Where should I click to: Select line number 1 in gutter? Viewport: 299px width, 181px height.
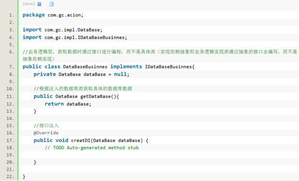[12, 15]
